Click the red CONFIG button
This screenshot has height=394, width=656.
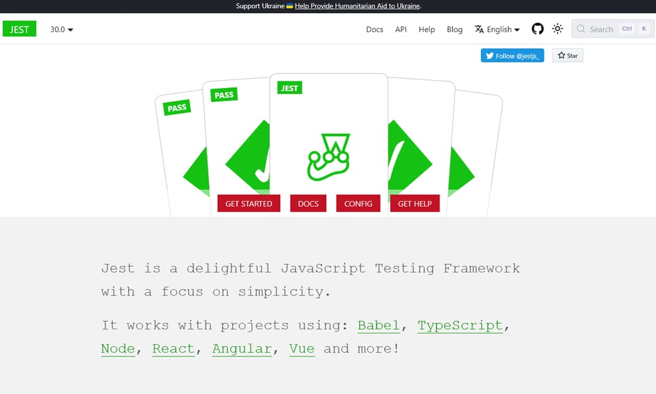(358, 204)
